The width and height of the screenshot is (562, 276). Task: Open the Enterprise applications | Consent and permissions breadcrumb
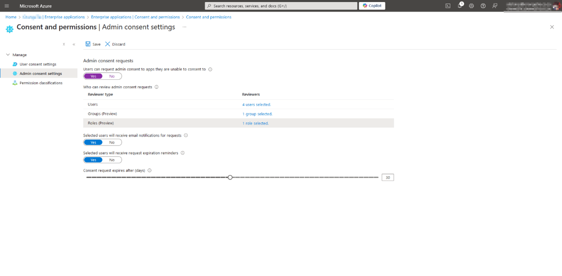136,17
